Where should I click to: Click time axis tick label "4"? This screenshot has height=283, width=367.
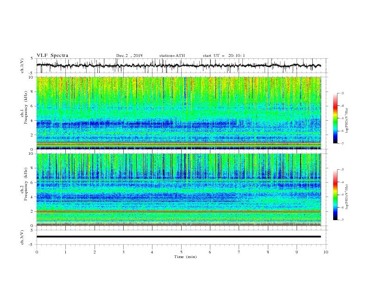(152, 252)
